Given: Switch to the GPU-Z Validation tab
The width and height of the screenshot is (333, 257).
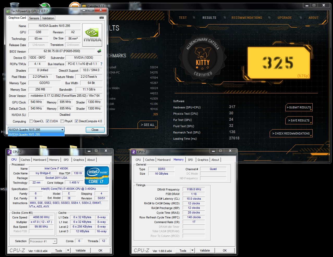Looking at the screenshot, I should click(x=48, y=18).
